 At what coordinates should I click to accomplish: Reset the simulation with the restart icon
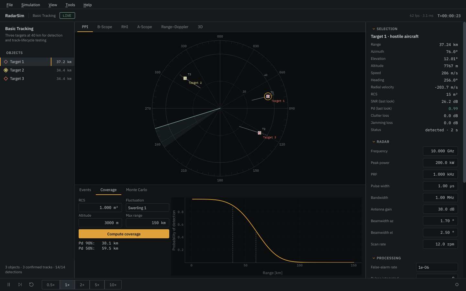(x=31, y=285)
